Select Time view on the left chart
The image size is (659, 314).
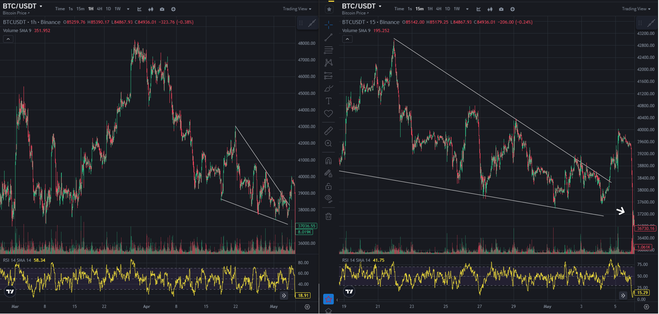(x=60, y=9)
